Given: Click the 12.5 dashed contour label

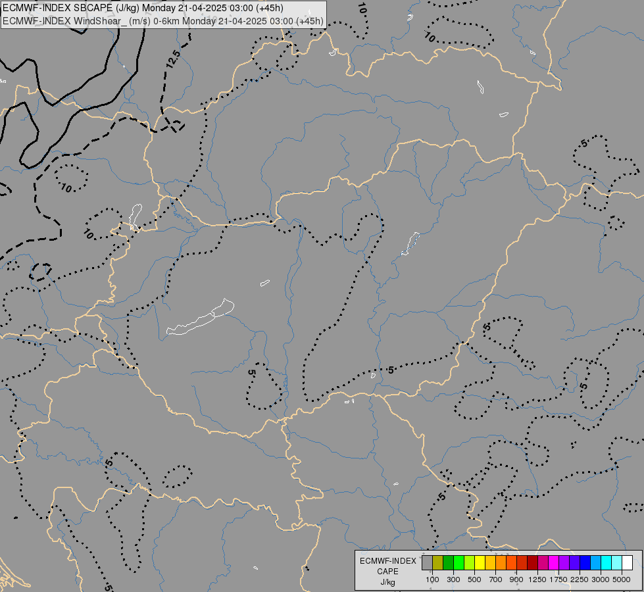Looking at the screenshot, I should (173, 59).
